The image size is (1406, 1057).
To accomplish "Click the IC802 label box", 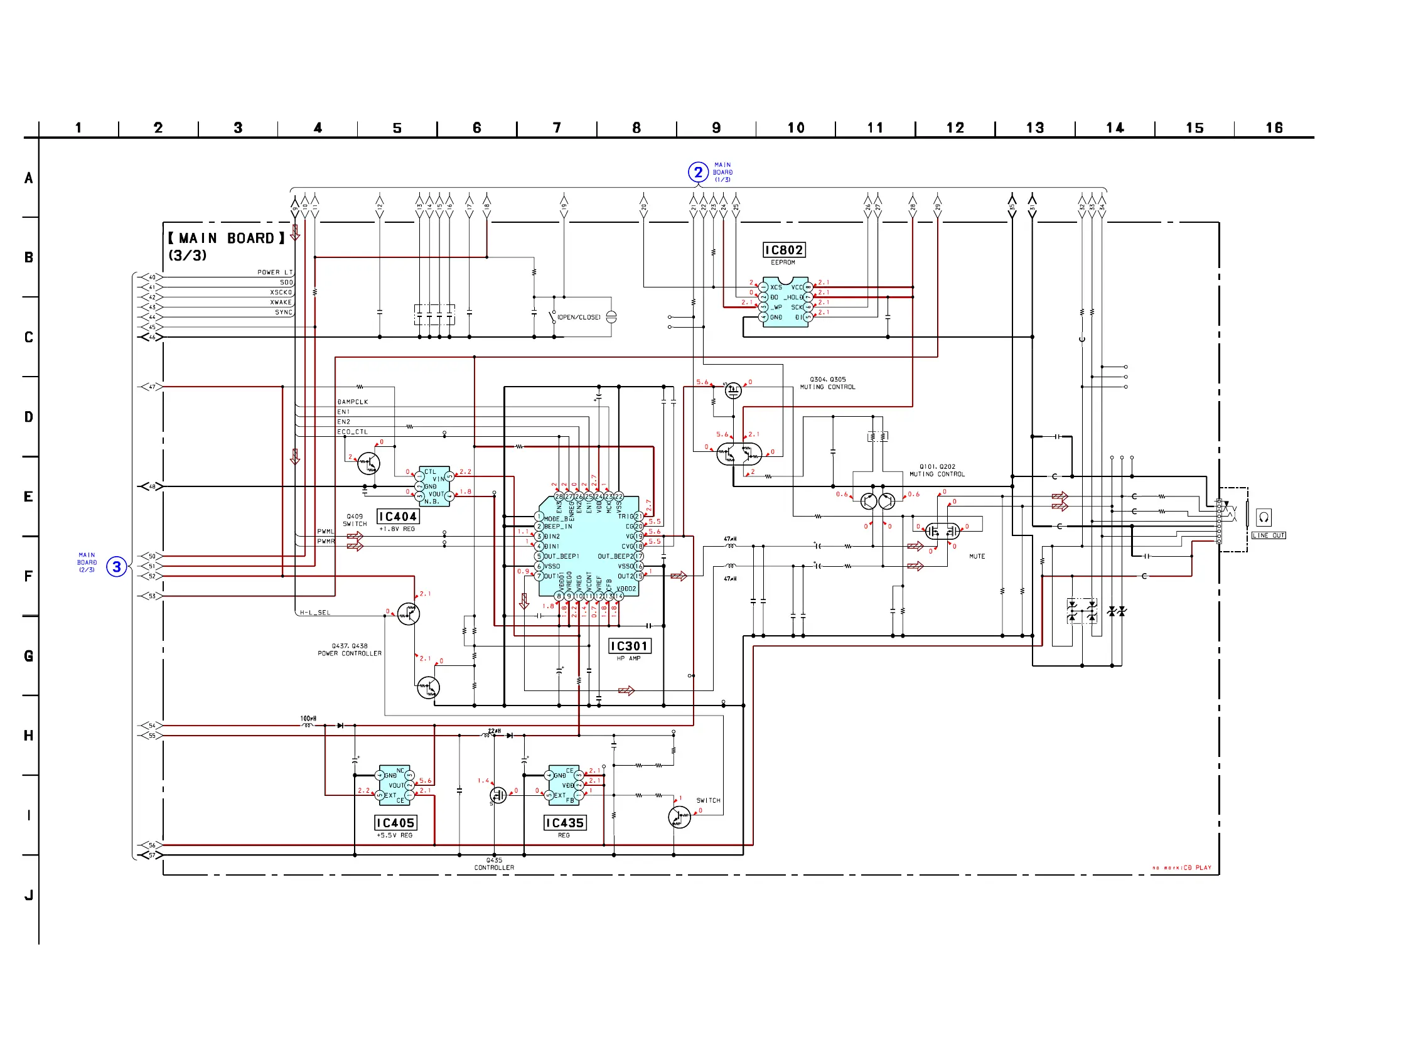I will [784, 250].
